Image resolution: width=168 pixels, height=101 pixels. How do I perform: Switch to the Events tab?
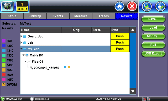click(58, 16)
